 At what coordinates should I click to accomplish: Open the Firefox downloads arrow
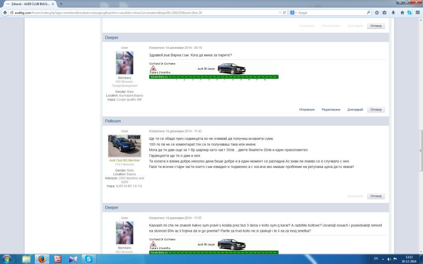pos(393,13)
